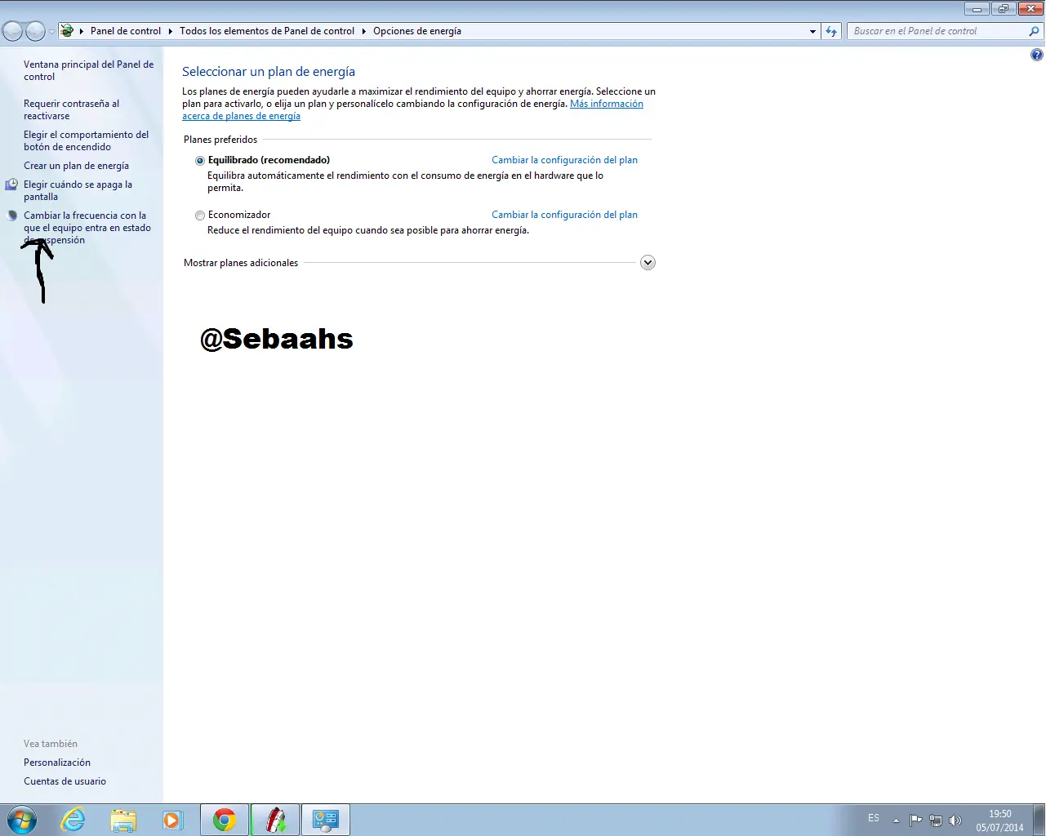Click the Back navigation arrow button
Screen dimensions: 1046x836
point(12,31)
